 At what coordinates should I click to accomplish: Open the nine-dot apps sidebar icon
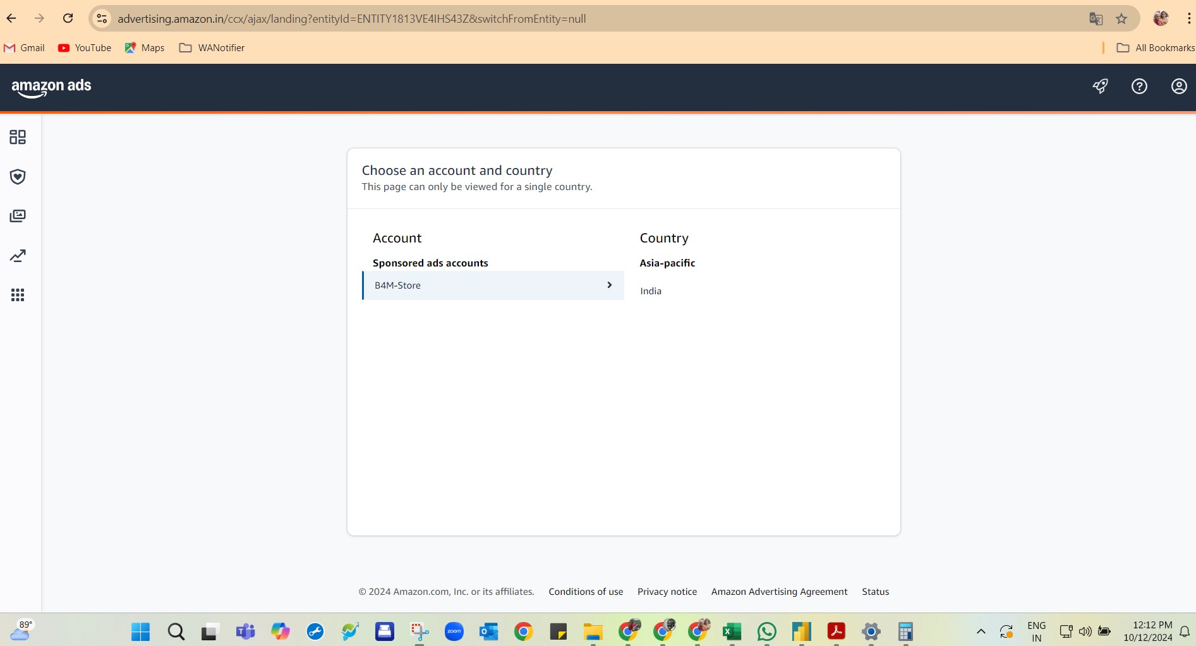click(18, 295)
